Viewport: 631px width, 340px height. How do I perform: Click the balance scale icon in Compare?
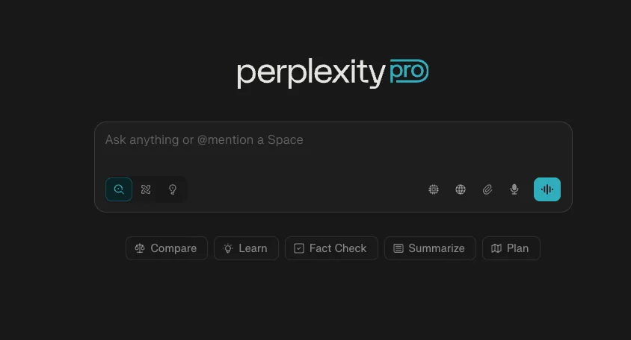point(140,248)
